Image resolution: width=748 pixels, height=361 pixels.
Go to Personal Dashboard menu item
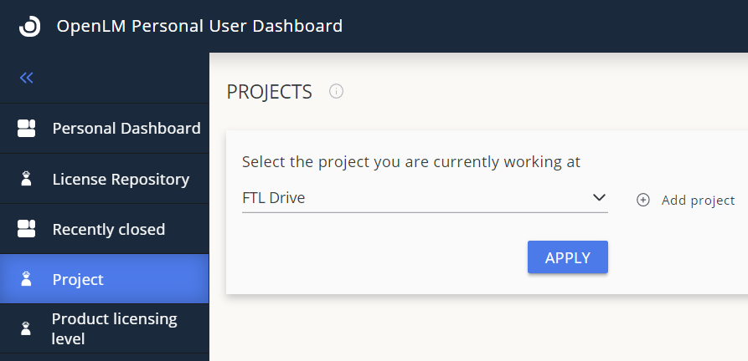click(126, 129)
